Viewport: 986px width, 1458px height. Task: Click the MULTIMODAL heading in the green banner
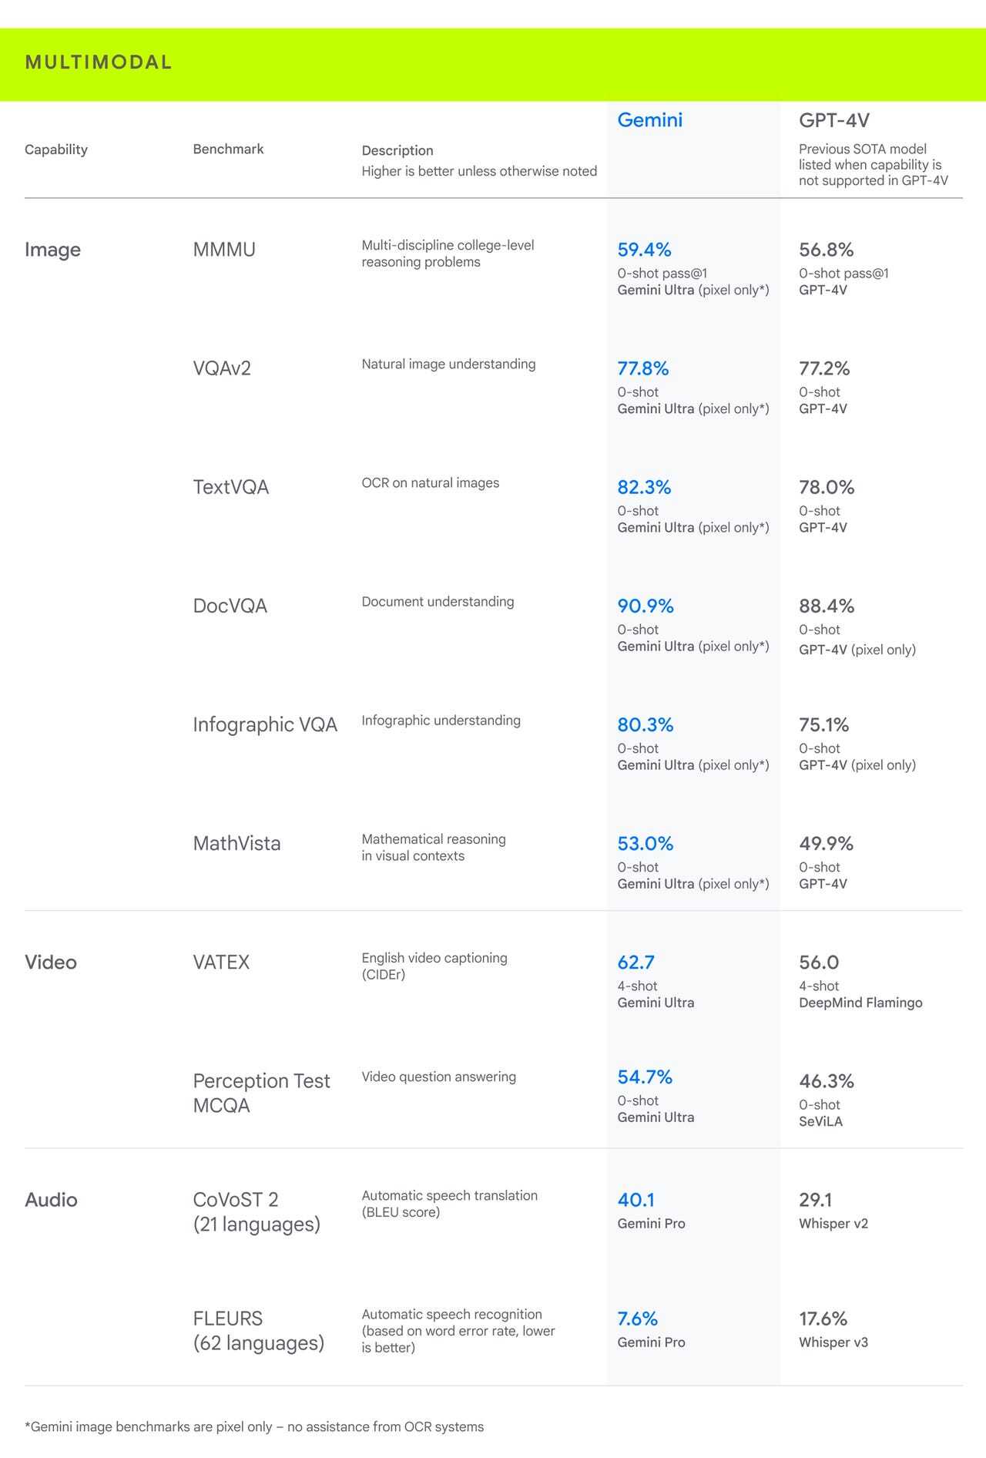click(98, 62)
